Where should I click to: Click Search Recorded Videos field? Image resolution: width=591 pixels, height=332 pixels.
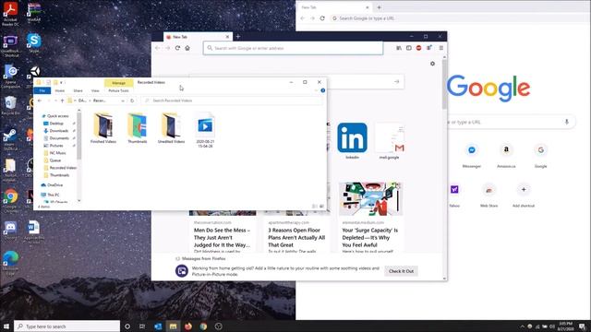coord(232,101)
